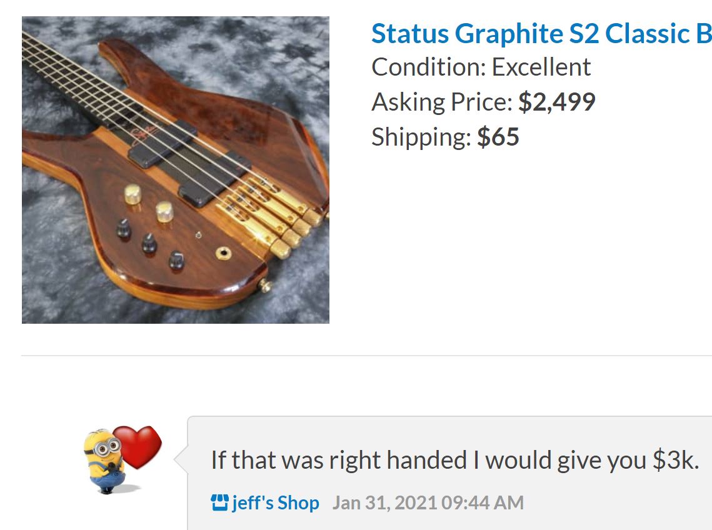Screen dimensions: 712x530
Task: Click the divider line below the listing
Action: 366,356
